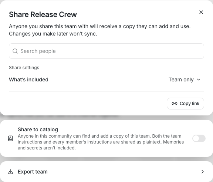Click the Copy link text label
The width and height of the screenshot is (213, 182).
pos(189,104)
